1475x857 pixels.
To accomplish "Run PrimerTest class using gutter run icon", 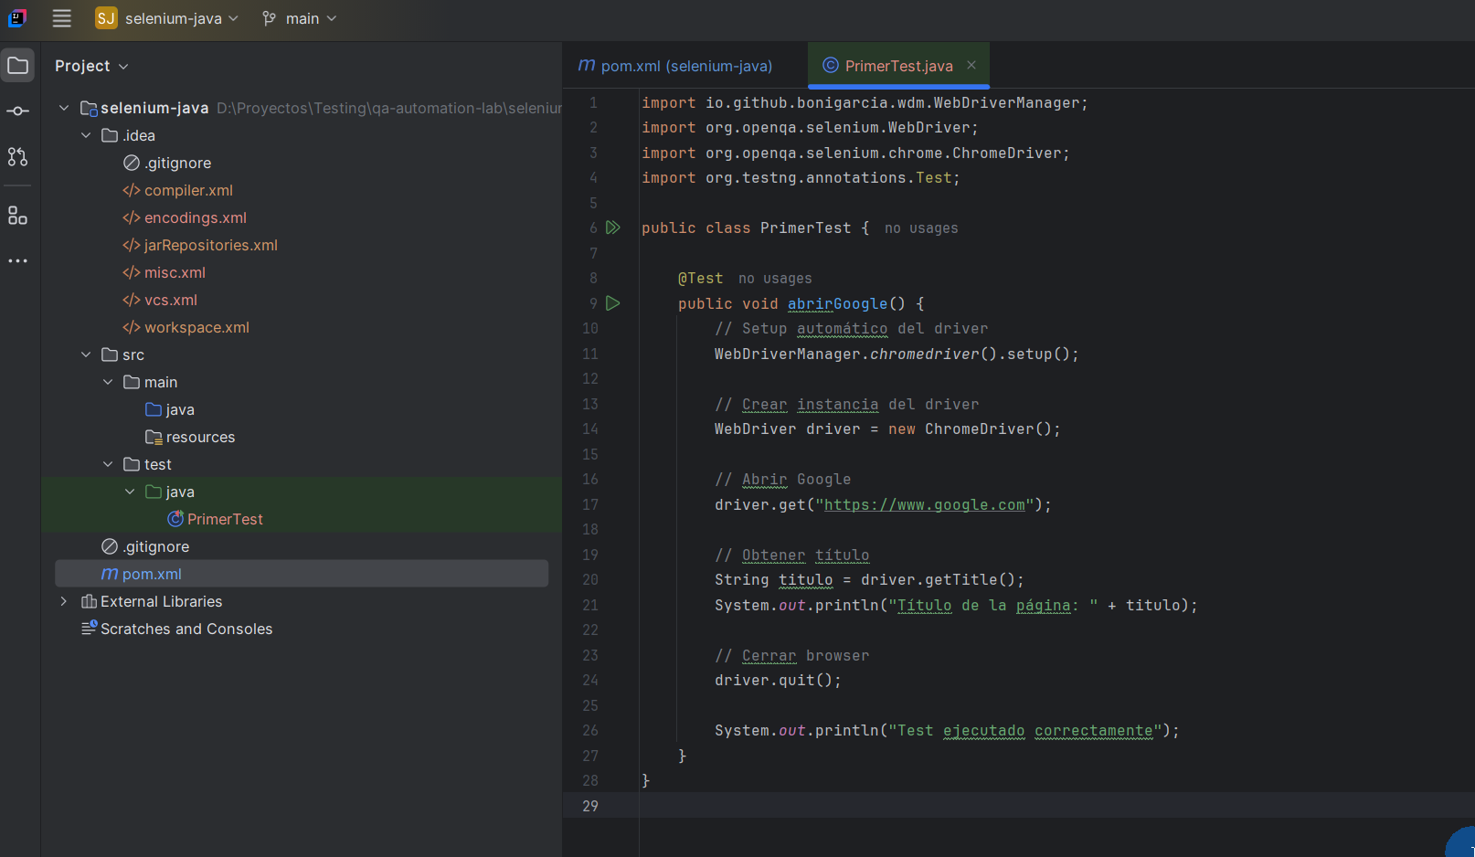I will (613, 227).
